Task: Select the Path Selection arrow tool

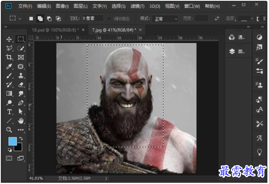Action: click(x=21, y=112)
